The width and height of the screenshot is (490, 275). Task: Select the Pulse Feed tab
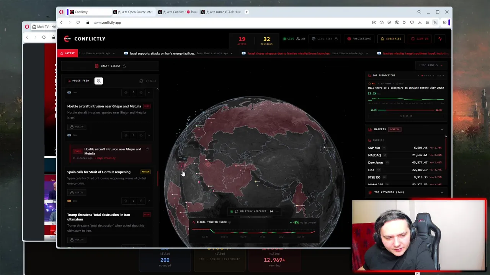[78, 81]
